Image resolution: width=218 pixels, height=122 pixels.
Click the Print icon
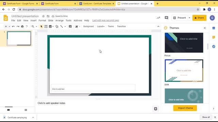(x=22, y=26)
